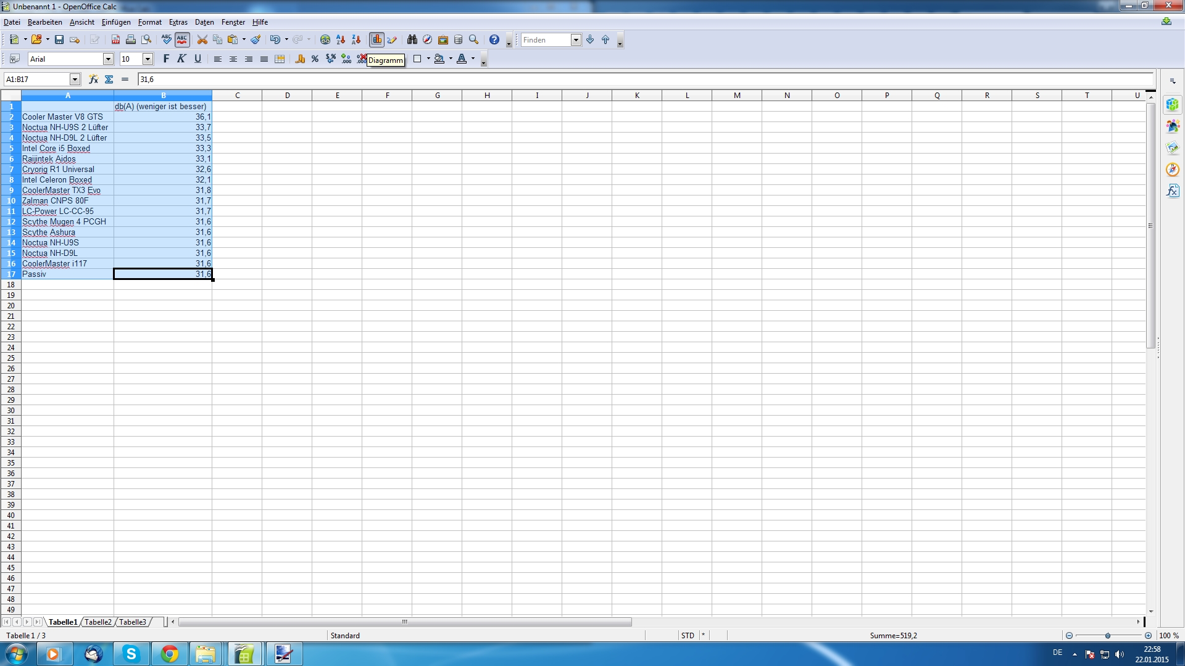Screen dimensions: 1185x666
Task: Click the Sum sigma icon
Action: click(109, 79)
